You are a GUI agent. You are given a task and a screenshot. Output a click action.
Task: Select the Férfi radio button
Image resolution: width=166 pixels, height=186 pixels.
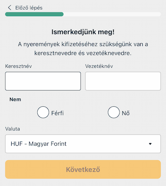[x=43, y=112]
